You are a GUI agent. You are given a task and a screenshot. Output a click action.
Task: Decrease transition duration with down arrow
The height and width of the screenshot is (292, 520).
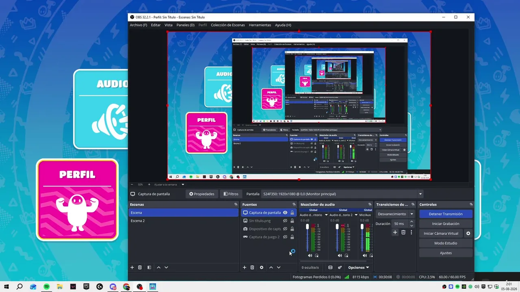click(x=412, y=225)
